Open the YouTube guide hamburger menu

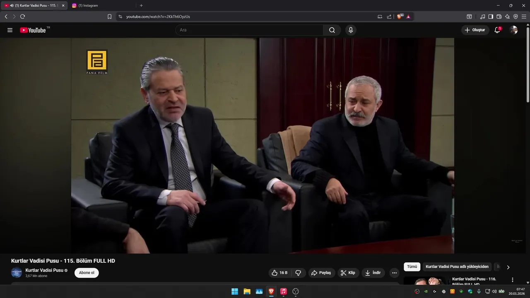pyautogui.click(x=10, y=30)
